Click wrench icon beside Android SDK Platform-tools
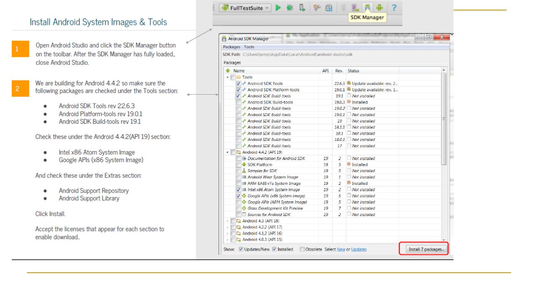This screenshot has width=538, height=303. click(244, 90)
